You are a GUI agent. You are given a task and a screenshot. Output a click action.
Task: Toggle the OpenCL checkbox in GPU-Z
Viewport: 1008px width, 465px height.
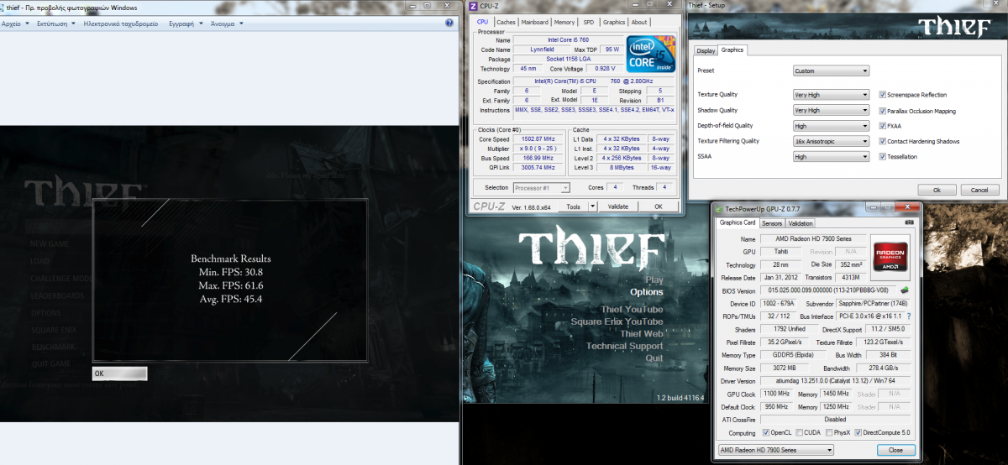pyautogui.click(x=765, y=432)
